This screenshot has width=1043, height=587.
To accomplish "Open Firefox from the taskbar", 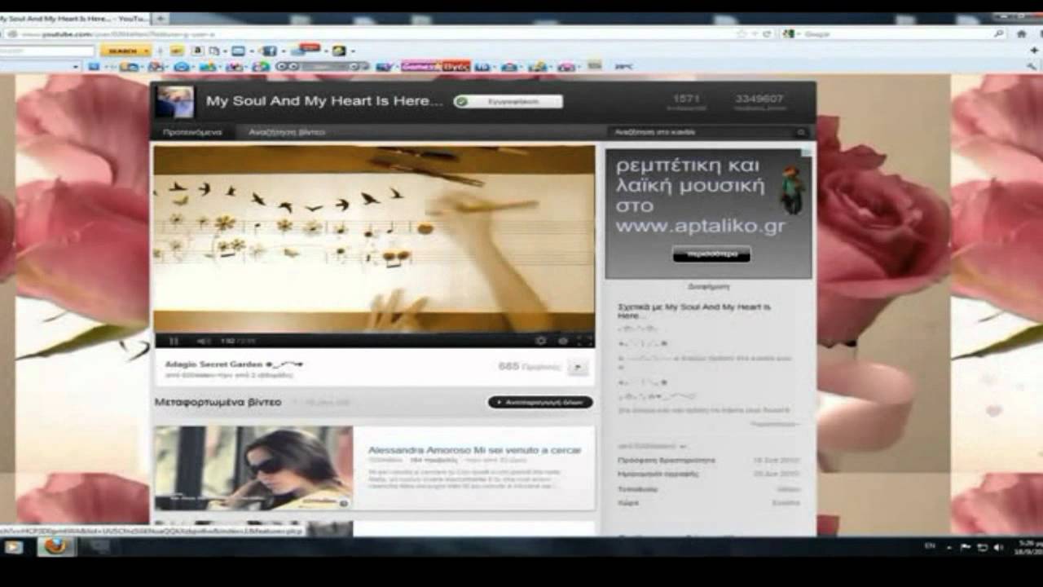I will coord(55,546).
